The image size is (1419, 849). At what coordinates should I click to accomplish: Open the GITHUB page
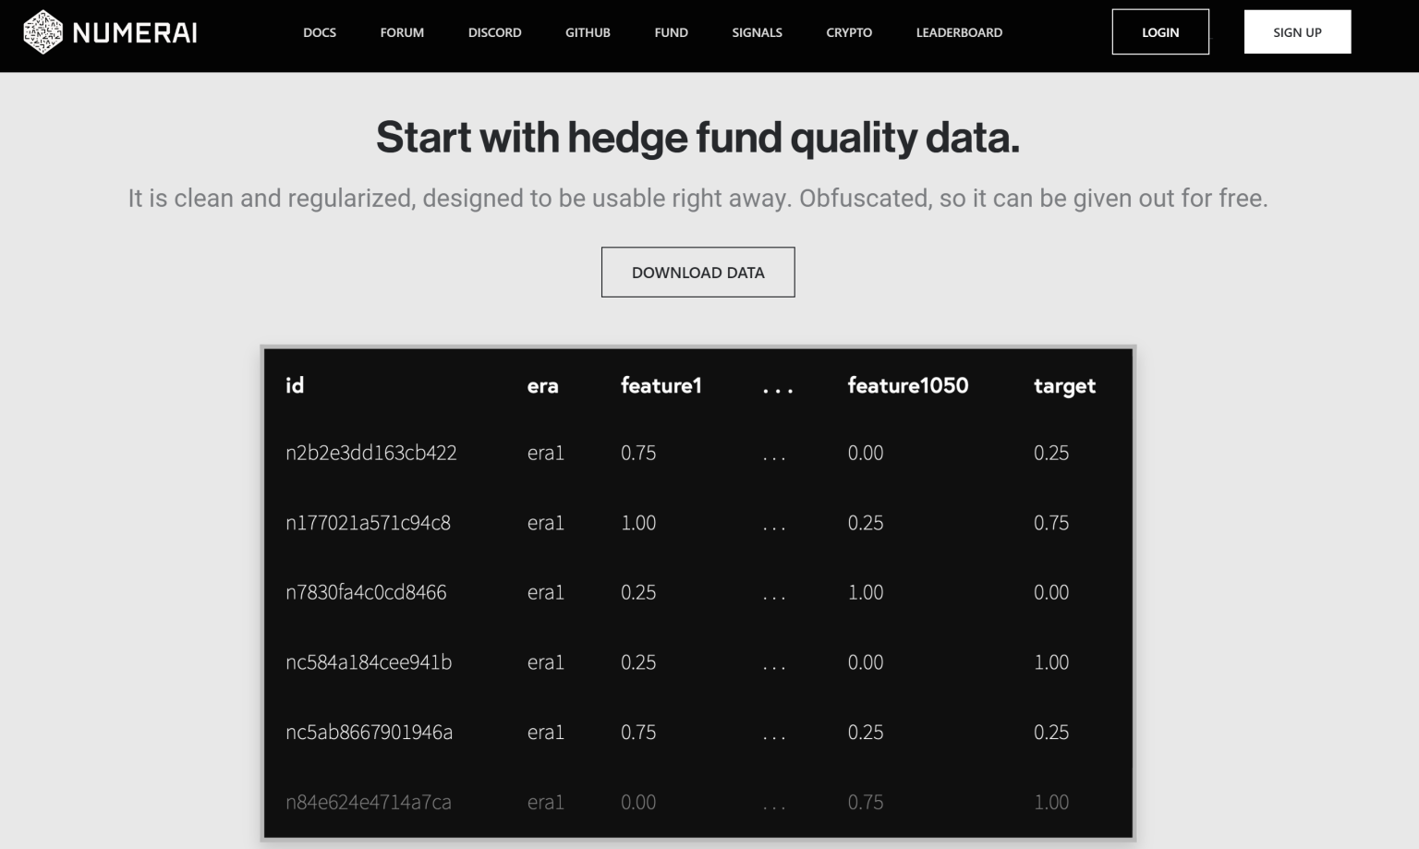[588, 32]
